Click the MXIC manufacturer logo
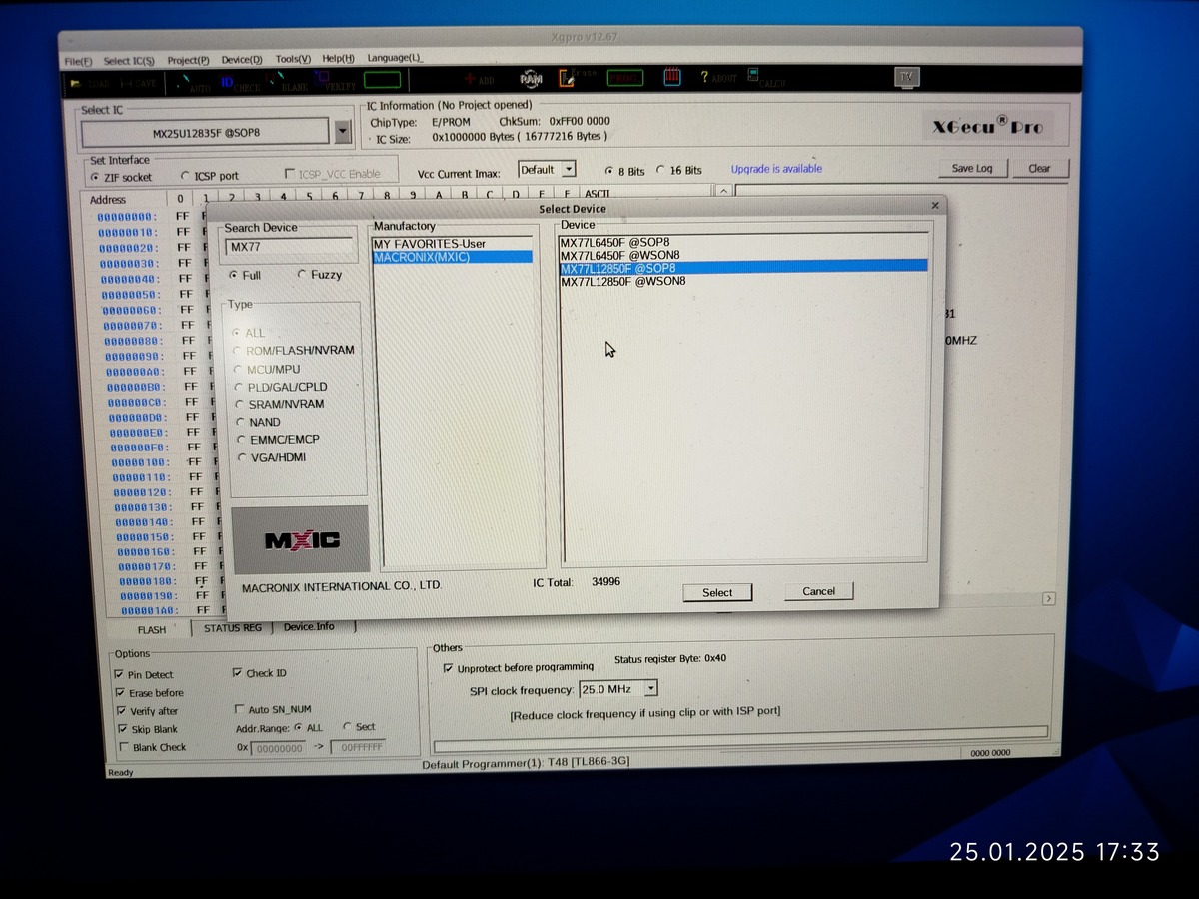 pos(301,540)
